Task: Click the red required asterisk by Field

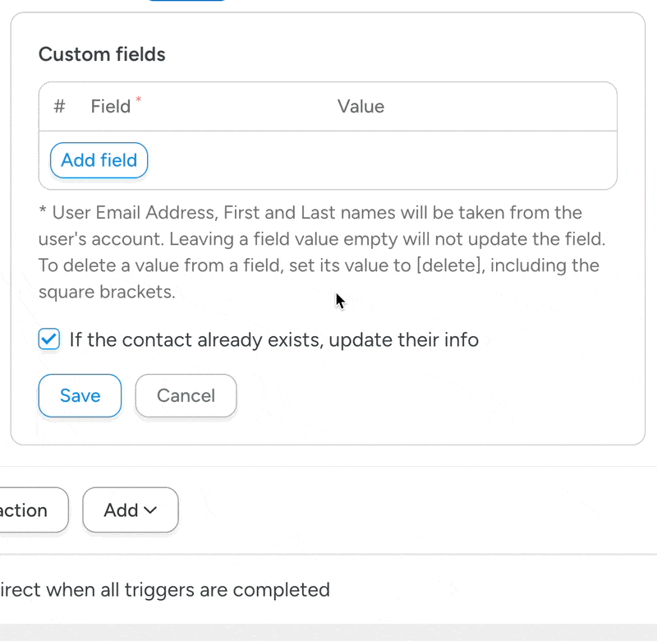Action: pyautogui.click(x=138, y=100)
